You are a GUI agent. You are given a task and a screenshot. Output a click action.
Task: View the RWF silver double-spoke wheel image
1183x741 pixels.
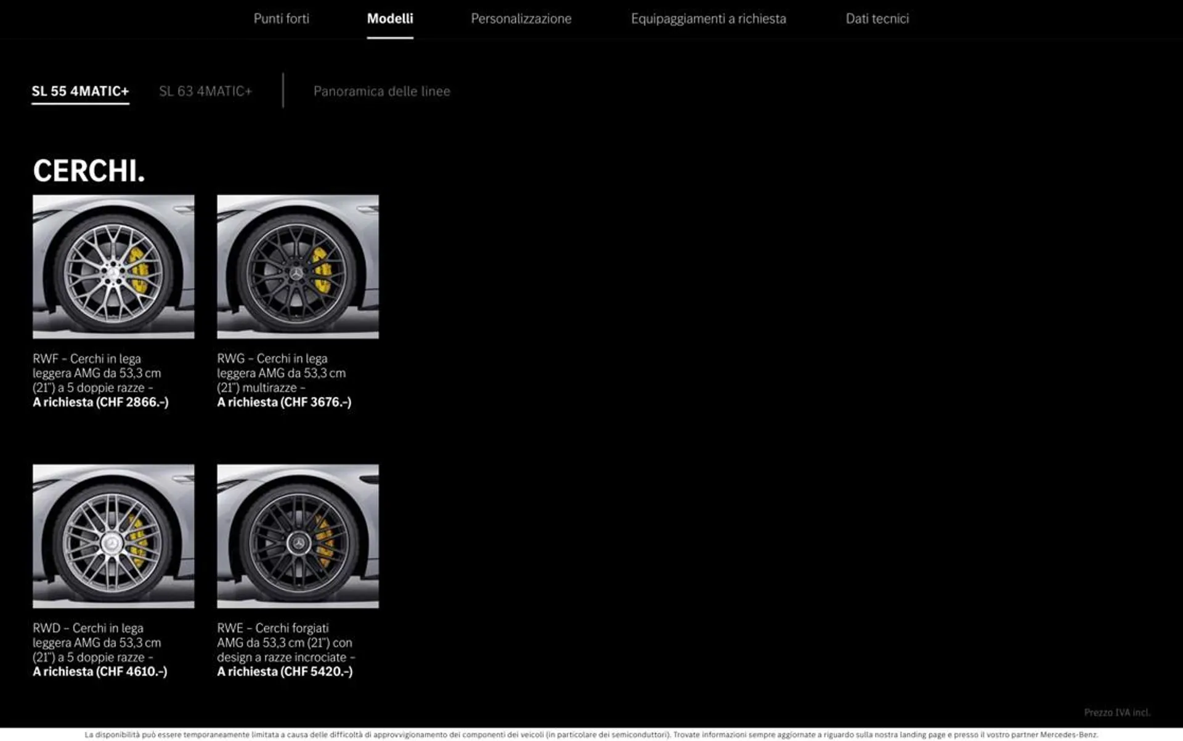pos(113,267)
